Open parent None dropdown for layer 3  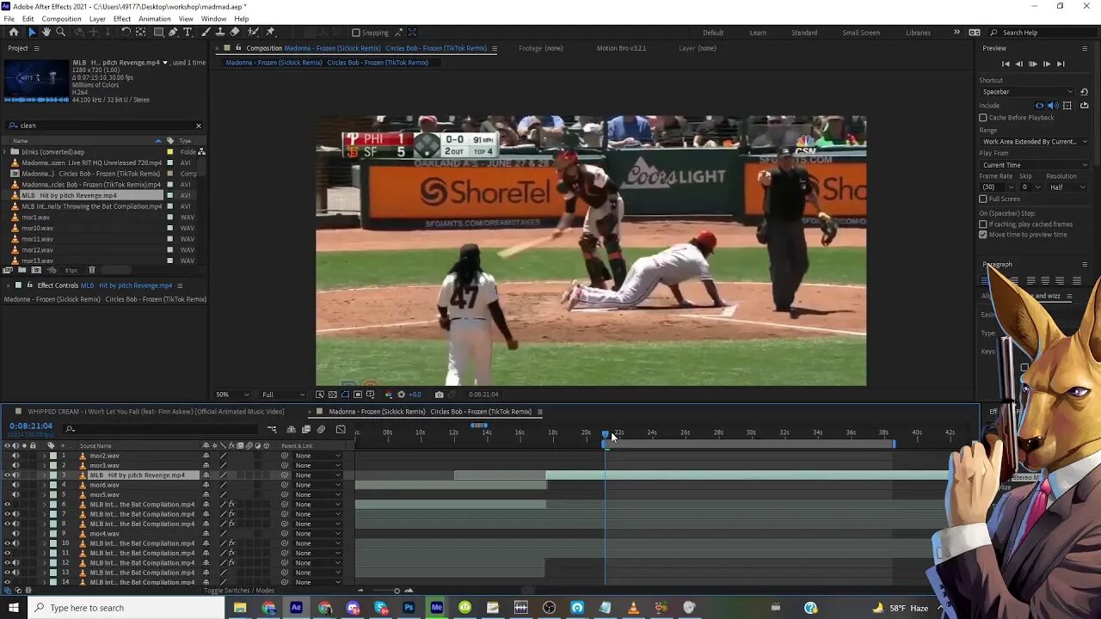317,475
